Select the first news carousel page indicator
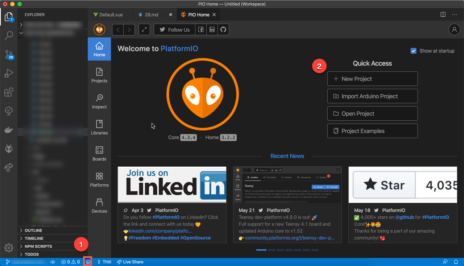Viewport: 464px width, 266px height. click(261, 250)
